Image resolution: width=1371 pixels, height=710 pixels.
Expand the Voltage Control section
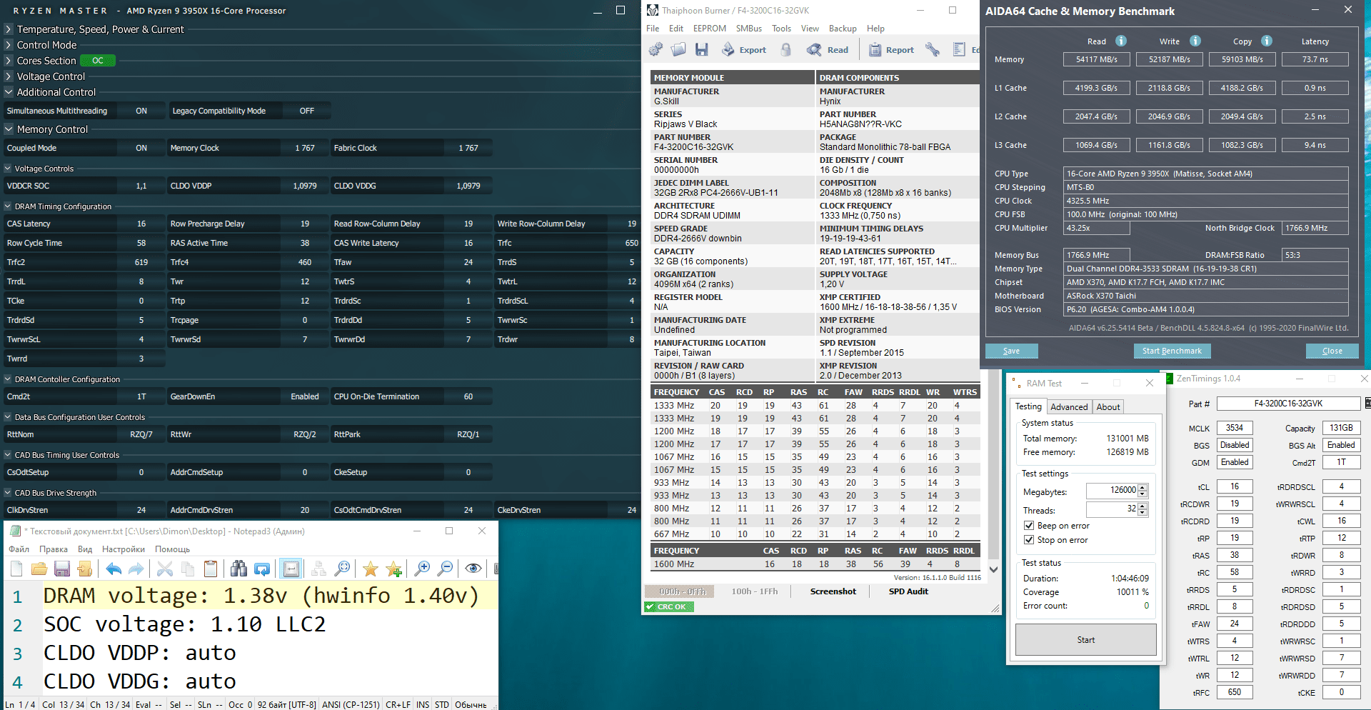coord(9,76)
